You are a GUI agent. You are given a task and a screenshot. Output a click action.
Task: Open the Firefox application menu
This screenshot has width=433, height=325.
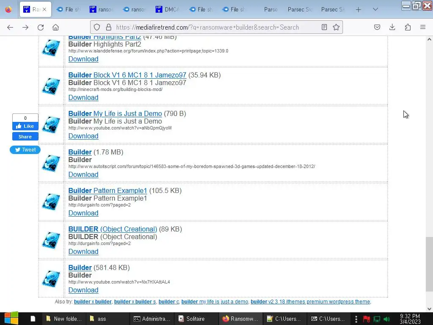click(423, 27)
